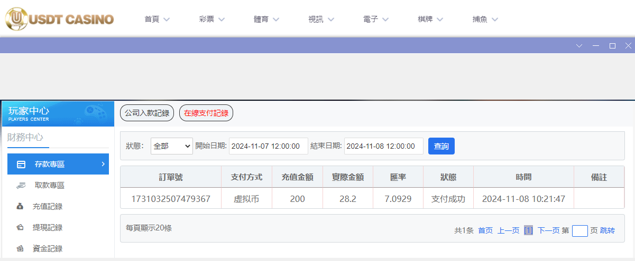Click the USDT Casino logo

point(59,19)
